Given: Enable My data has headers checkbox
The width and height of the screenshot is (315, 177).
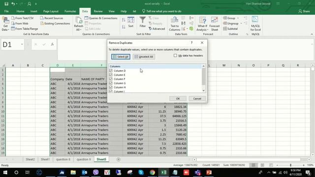Looking at the screenshot, I should pos(175,56).
